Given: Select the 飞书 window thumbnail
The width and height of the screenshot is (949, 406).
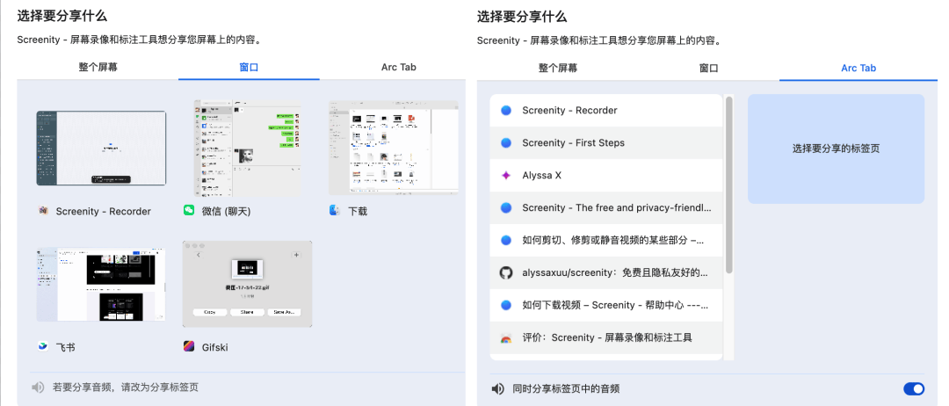Looking at the screenshot, I should tap(101, 283).
